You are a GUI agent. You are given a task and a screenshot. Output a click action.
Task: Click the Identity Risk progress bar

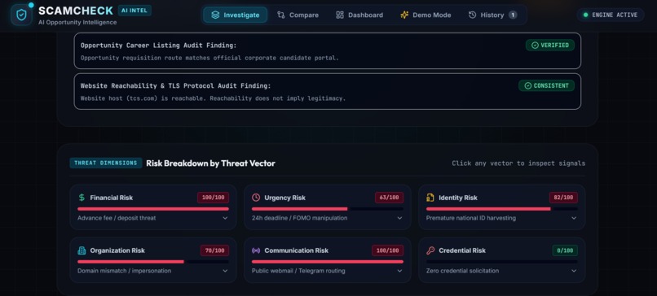502,209
